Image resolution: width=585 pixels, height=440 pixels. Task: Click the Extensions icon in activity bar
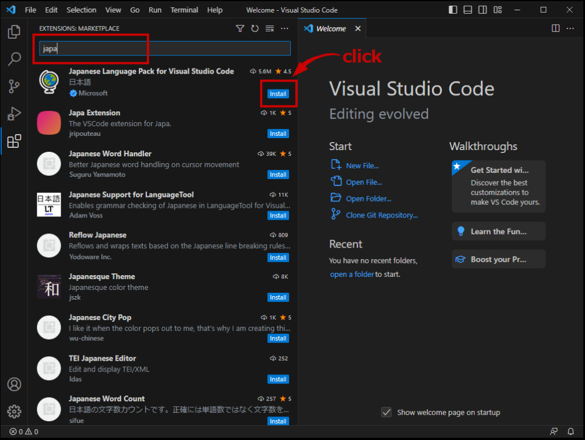tap(14, 141)
